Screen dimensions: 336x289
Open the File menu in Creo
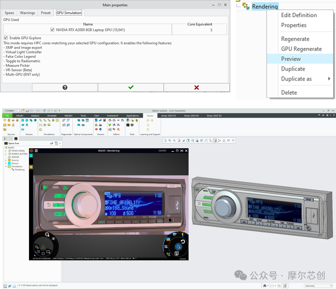7,116
